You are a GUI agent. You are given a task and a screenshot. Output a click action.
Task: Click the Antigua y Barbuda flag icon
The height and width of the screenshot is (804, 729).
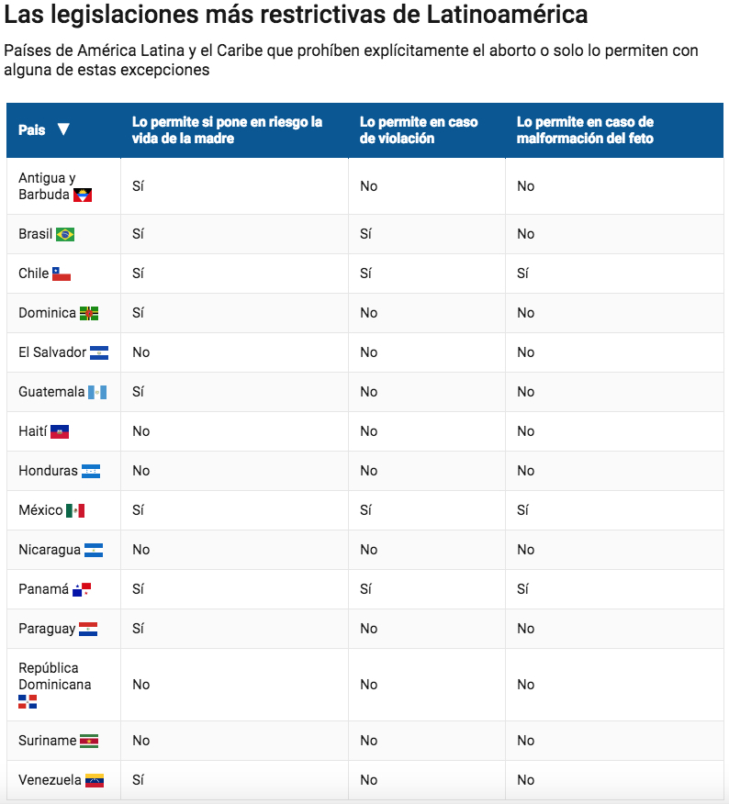pos(83,195)
